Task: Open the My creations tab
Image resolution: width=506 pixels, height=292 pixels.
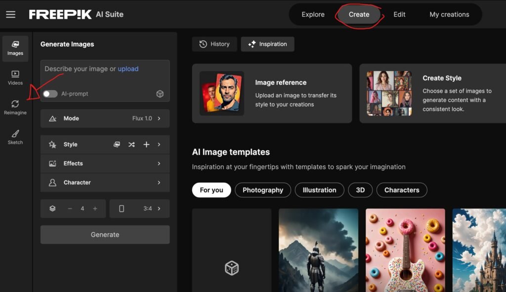Action: (449, 14)
